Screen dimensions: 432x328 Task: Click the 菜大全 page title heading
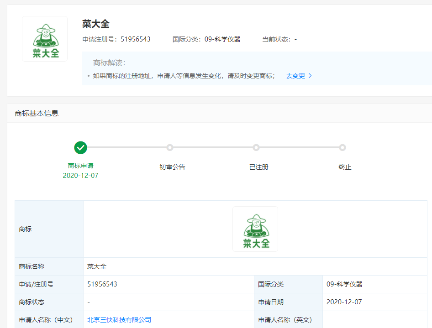[96, 24]
